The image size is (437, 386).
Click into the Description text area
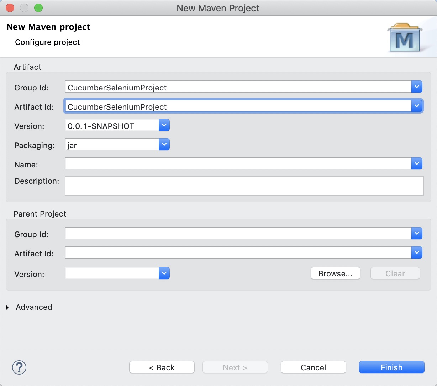coord(244,186)
